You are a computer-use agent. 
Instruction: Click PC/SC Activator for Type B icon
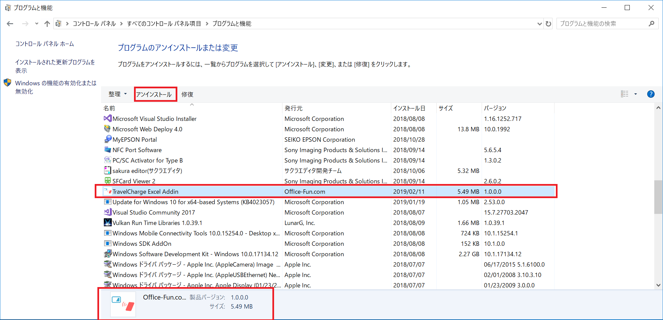[x=107, y=160]
